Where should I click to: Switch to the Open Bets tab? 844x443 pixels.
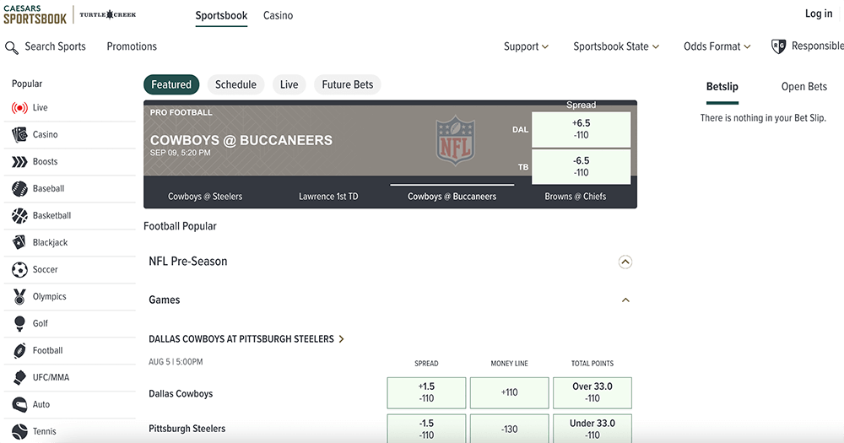tap(803, 87)
